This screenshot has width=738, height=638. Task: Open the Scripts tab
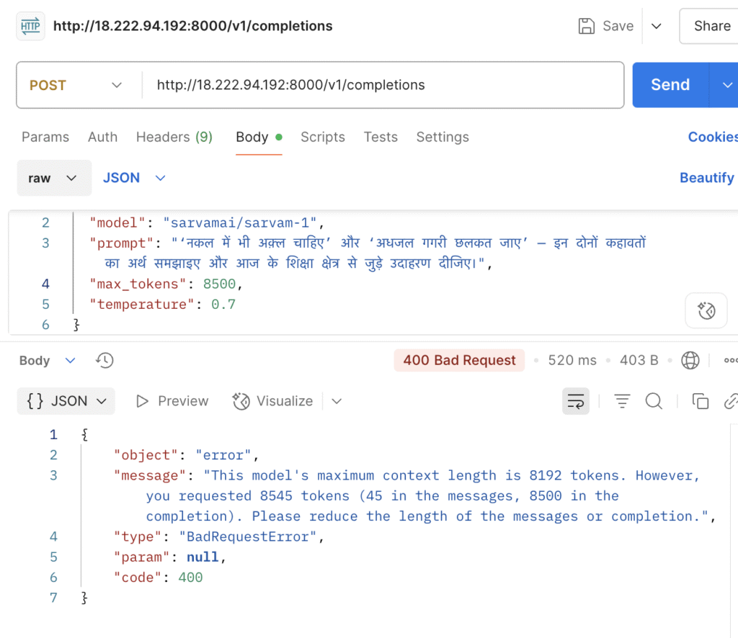[322, 137]
